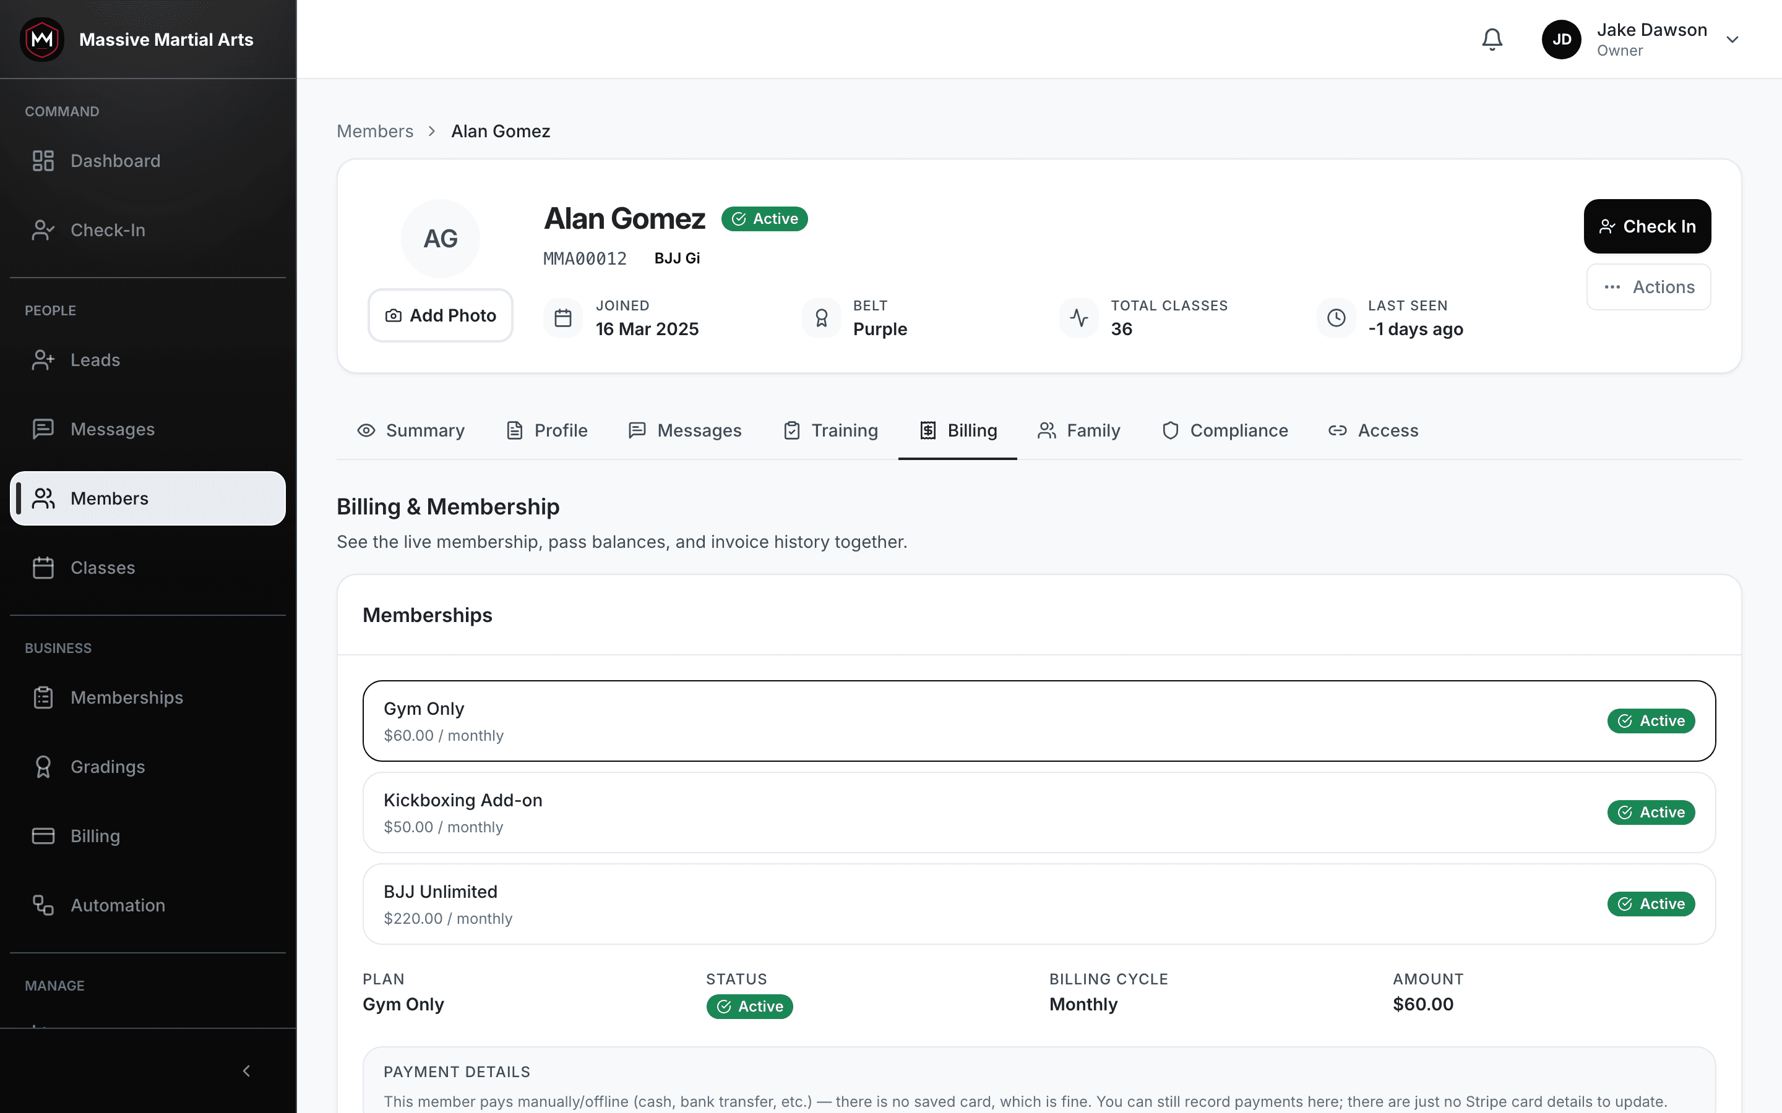Click the Check-In person icon
This screenshot has width=1782, height=1113.
[43, 229]
